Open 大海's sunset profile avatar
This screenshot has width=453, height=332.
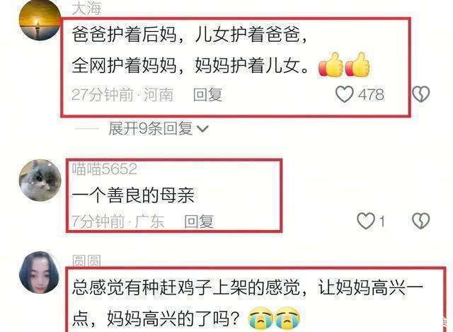[x=40, y=20]
